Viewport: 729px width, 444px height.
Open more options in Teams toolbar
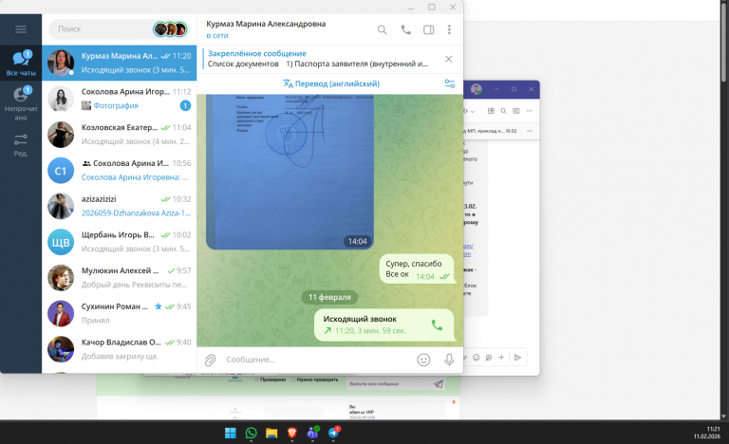pos(529,111)
